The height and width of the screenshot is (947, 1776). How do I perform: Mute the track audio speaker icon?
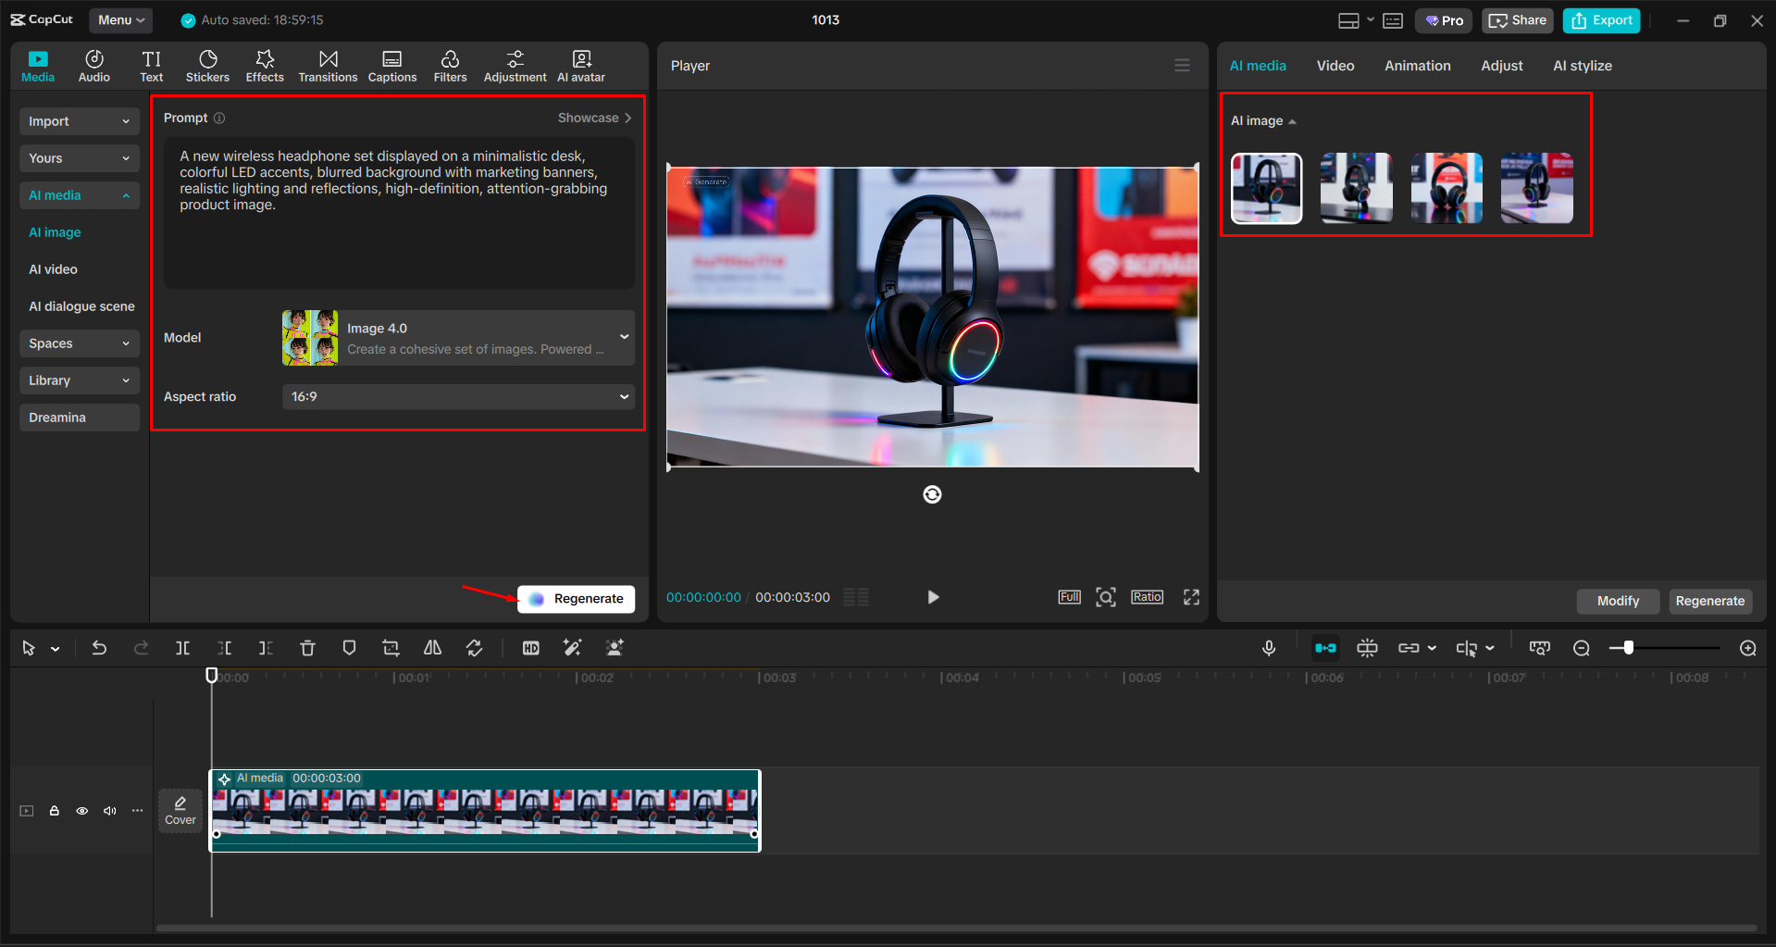pos(110,811)
